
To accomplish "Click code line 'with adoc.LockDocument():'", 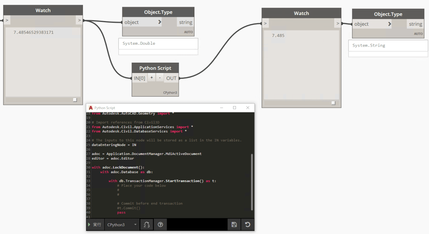I will click(118, 167).
